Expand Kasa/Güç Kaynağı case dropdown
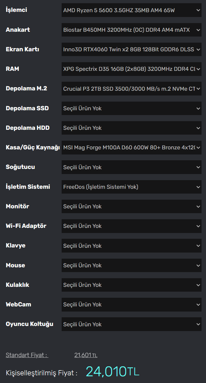 coord(132,147)
